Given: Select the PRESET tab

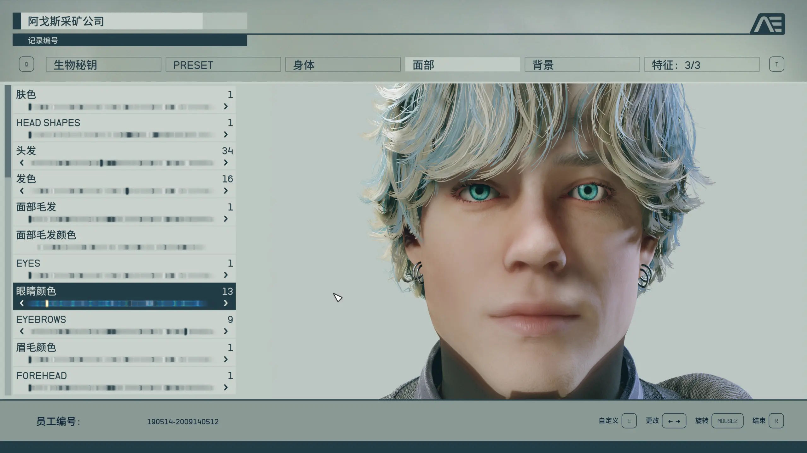Looking at the screenshot, I should click(223, 64).
